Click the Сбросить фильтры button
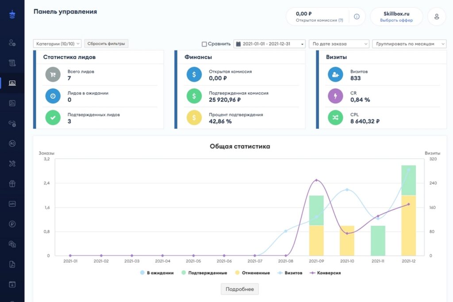 point(106,43)
